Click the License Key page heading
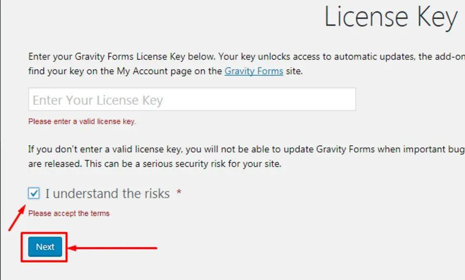Image resolution: width=465 pixels, height=280 pixels. [390, 17]
